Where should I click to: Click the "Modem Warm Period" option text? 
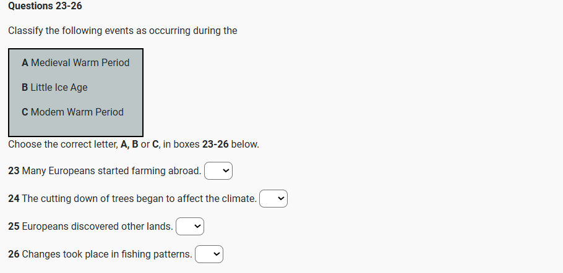77,112
